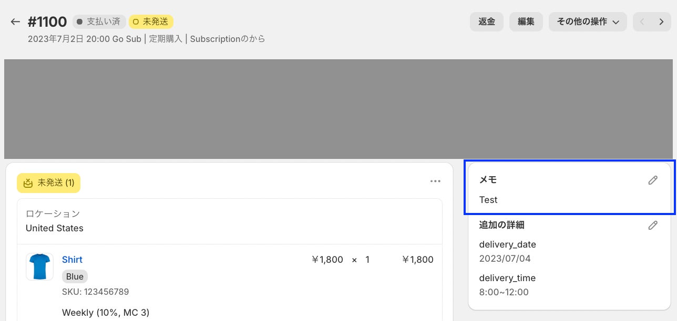Image resolution: width=677 pixels, height=321 pixels.
Task: Click the SKU: 123456789 text
Action: click(95, 292)
